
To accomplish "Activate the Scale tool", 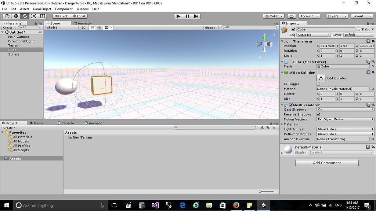I will tap(33, 16).
